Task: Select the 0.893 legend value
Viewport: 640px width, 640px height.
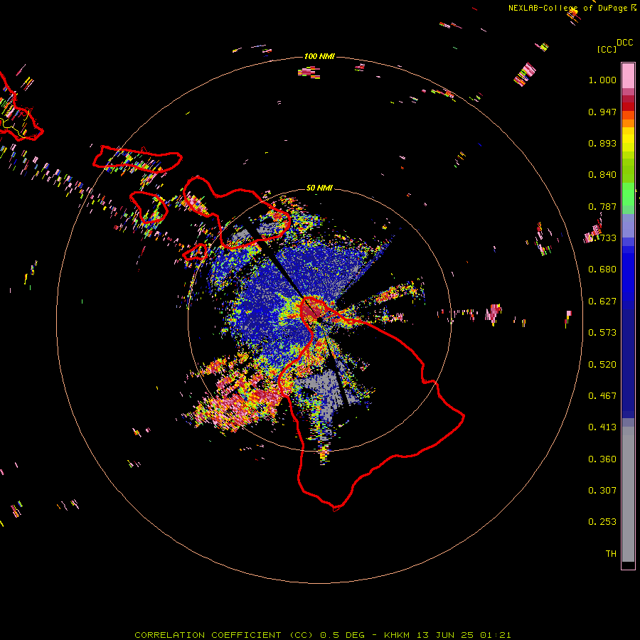Action: click(602, 143)
